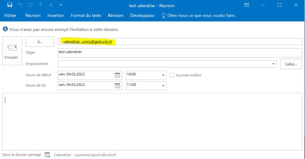Screen dimensions: 305x159
Task: Switch to the Format du texte tab
Action: tap(86, 15)
